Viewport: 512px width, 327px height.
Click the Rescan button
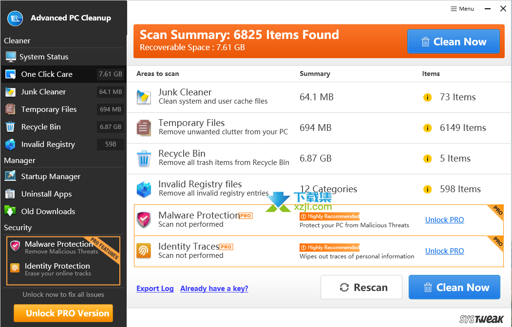point(361,287)
